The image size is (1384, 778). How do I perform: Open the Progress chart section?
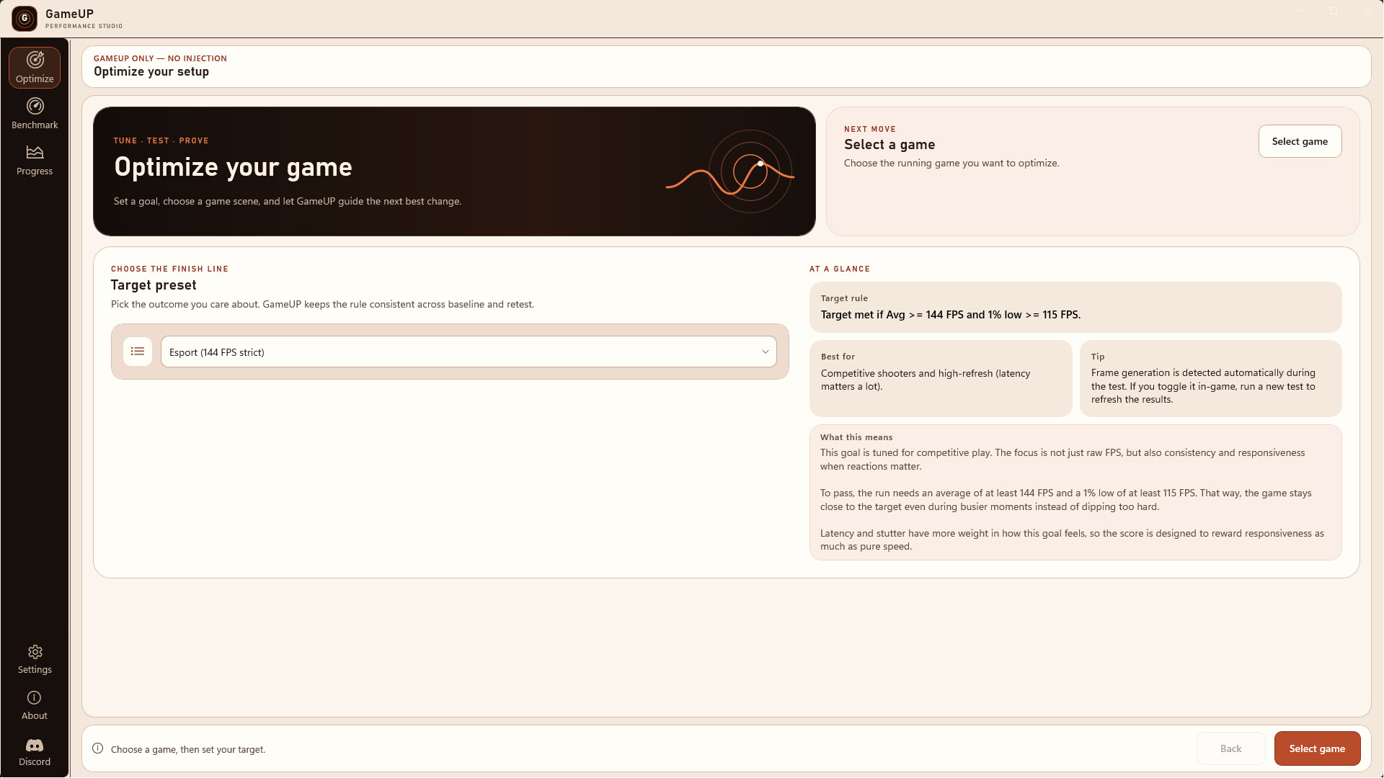[35, 160]
